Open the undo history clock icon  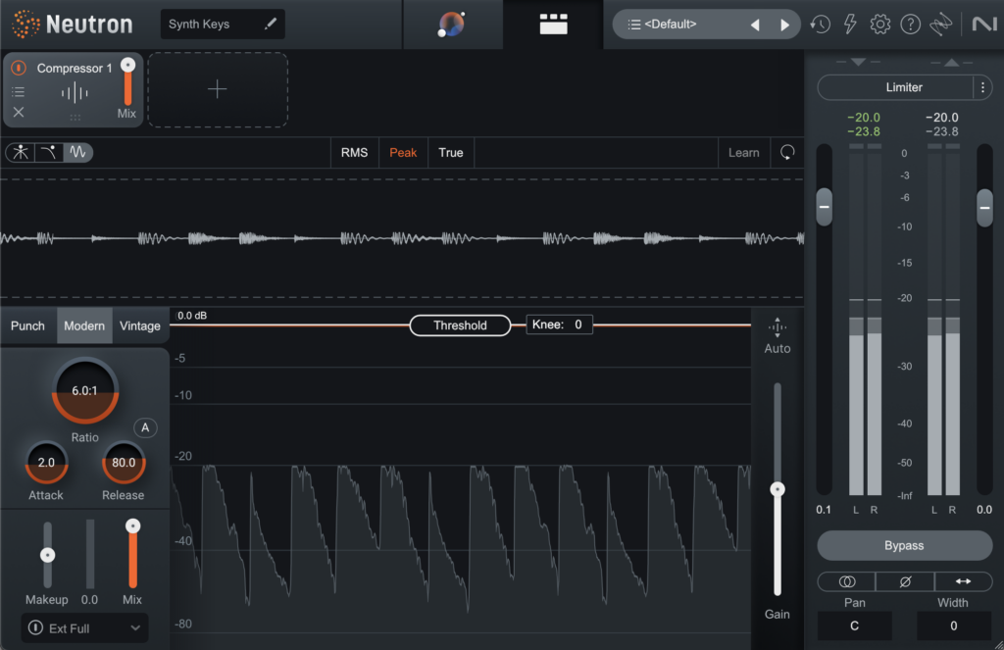tap(821, 25)
